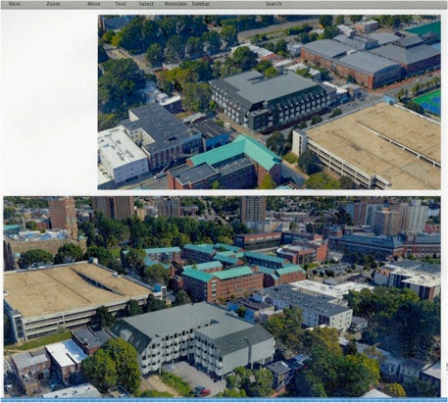Click dark gray balcony building in upper photo
Screen dimensions: 448x403
click(x=272, y=100)
